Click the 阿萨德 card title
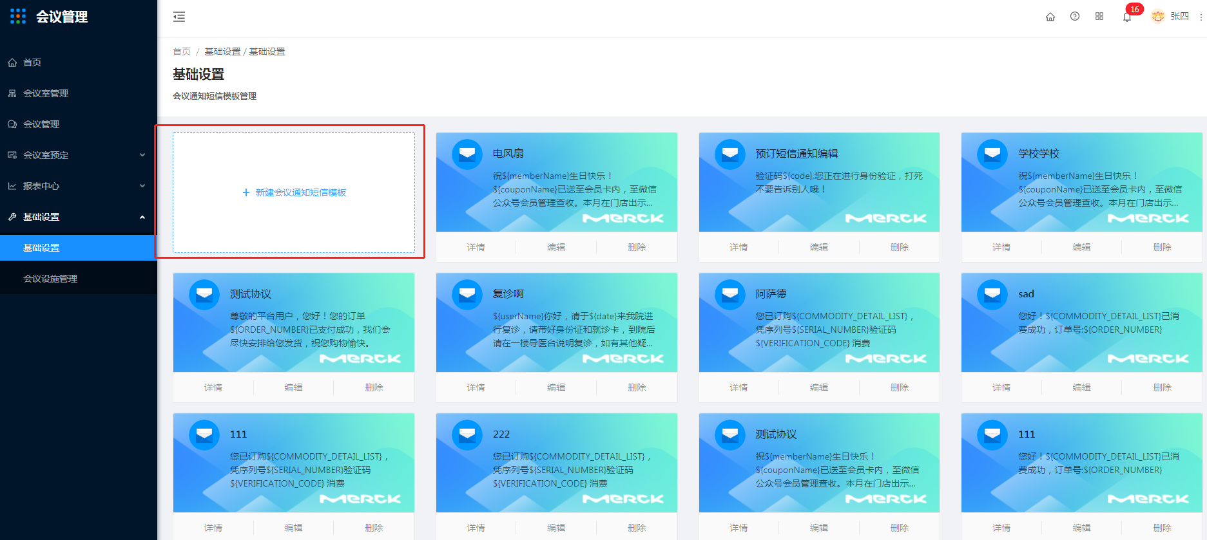This screenshot has height=540, width=1207. [x=771, y=293]
